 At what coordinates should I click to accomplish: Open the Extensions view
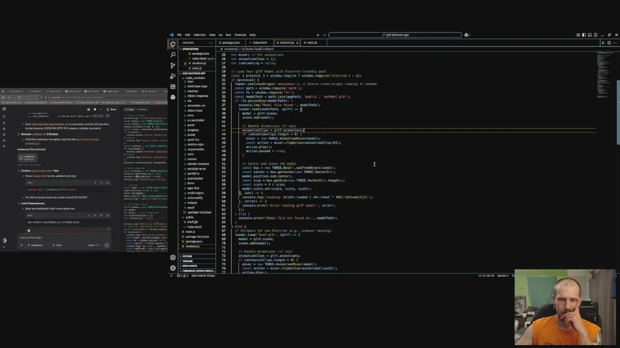[173, 87]
